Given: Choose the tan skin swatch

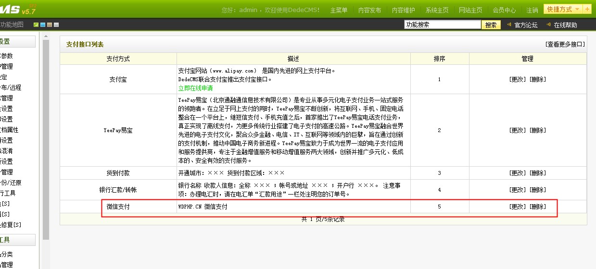Looking at the screenshot, I should point(50,25).
